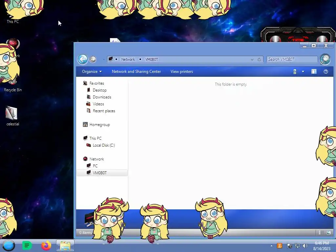The width and height of the screenshot is (336, 252).
Task: Select Downloads under Favorites
Action: pyautogui.click(x=102, y=97)
